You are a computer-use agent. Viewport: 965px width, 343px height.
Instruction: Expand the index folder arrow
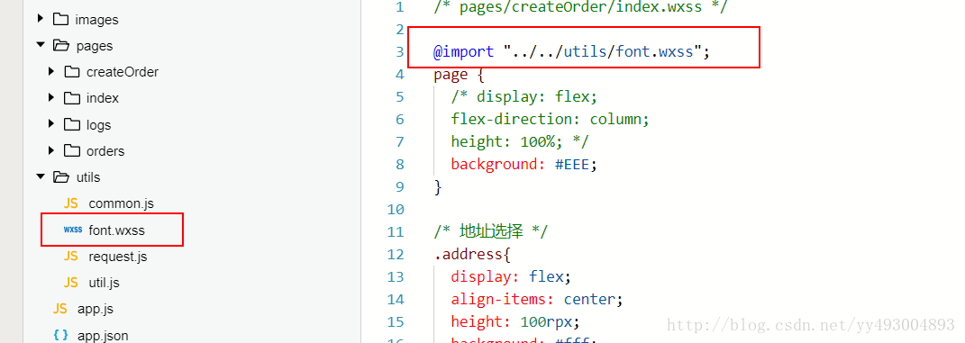point(51,98)
